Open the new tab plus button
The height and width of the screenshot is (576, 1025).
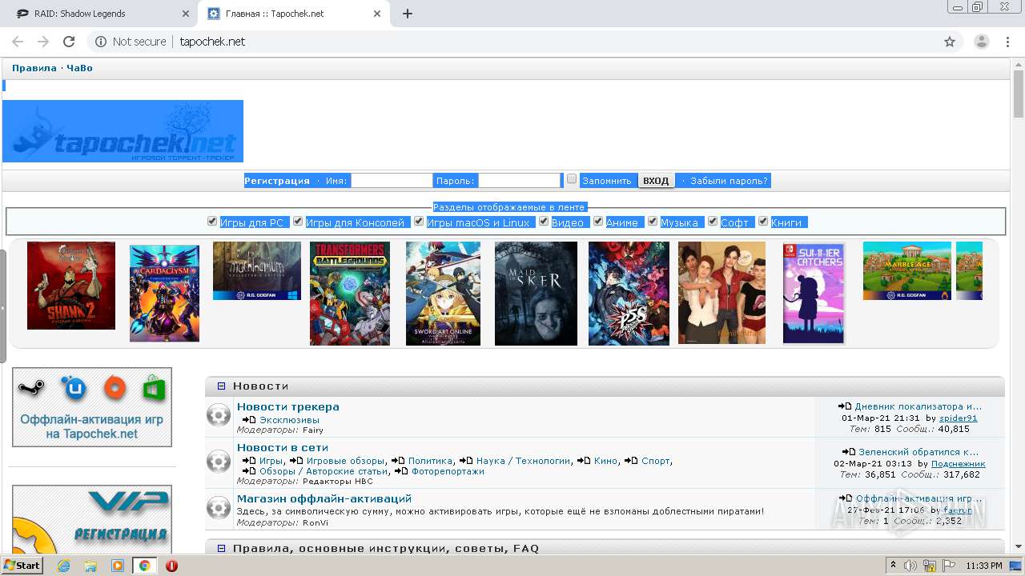[408, 14]
